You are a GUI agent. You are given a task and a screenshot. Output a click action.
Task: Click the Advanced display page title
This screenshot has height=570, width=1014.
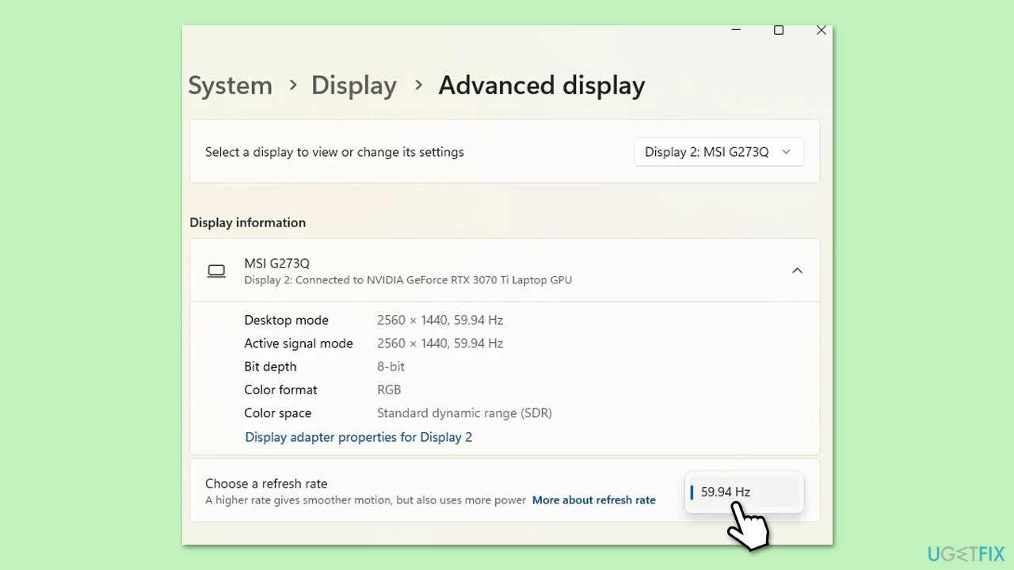(541, 85)
